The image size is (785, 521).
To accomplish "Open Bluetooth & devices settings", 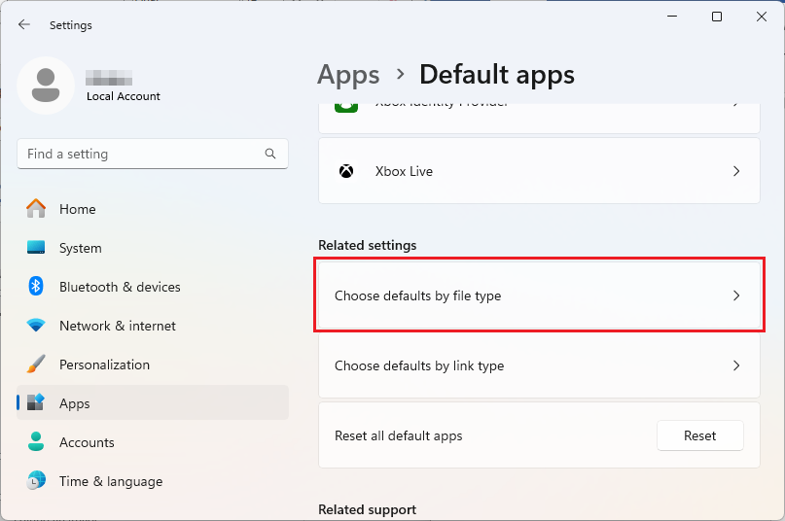I will pyautogui.click(x=153, y=287).
